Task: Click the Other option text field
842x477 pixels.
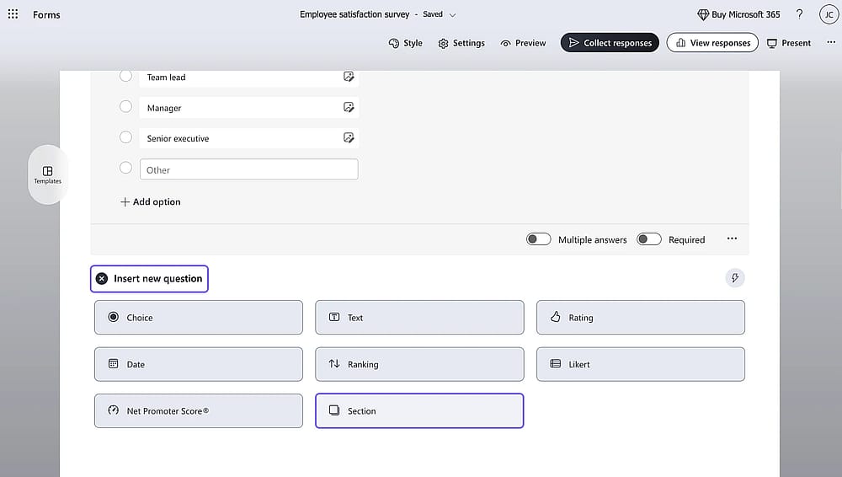Action: click(x=248, y=169)
